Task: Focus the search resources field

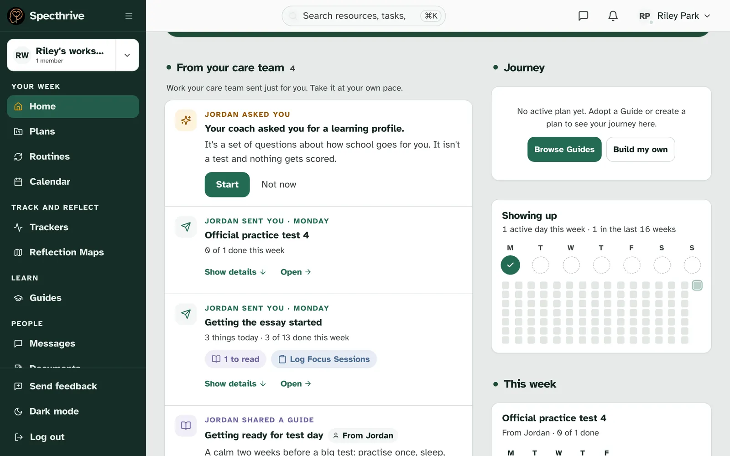Action: (364, 16)
